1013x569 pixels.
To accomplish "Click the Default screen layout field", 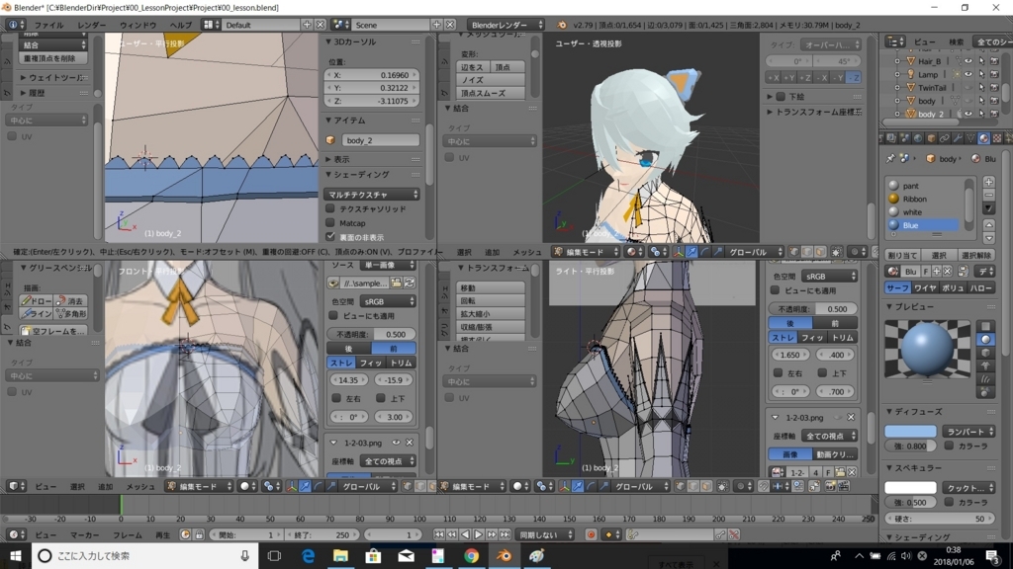I will pos(260,25).
